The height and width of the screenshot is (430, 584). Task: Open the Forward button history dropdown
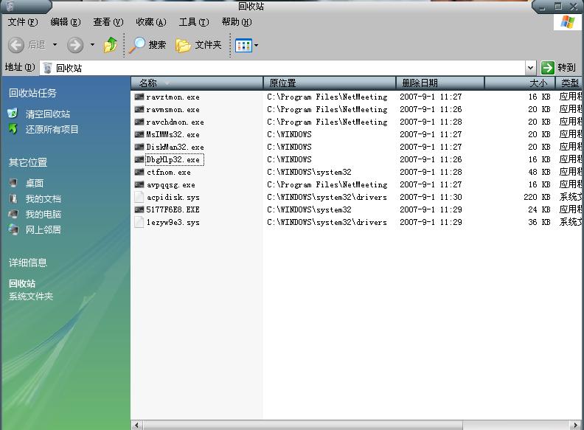click(92, 45)
